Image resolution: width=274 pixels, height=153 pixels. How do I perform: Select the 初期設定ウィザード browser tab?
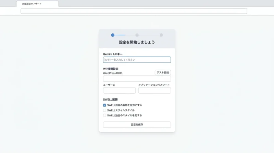(37, 4)
